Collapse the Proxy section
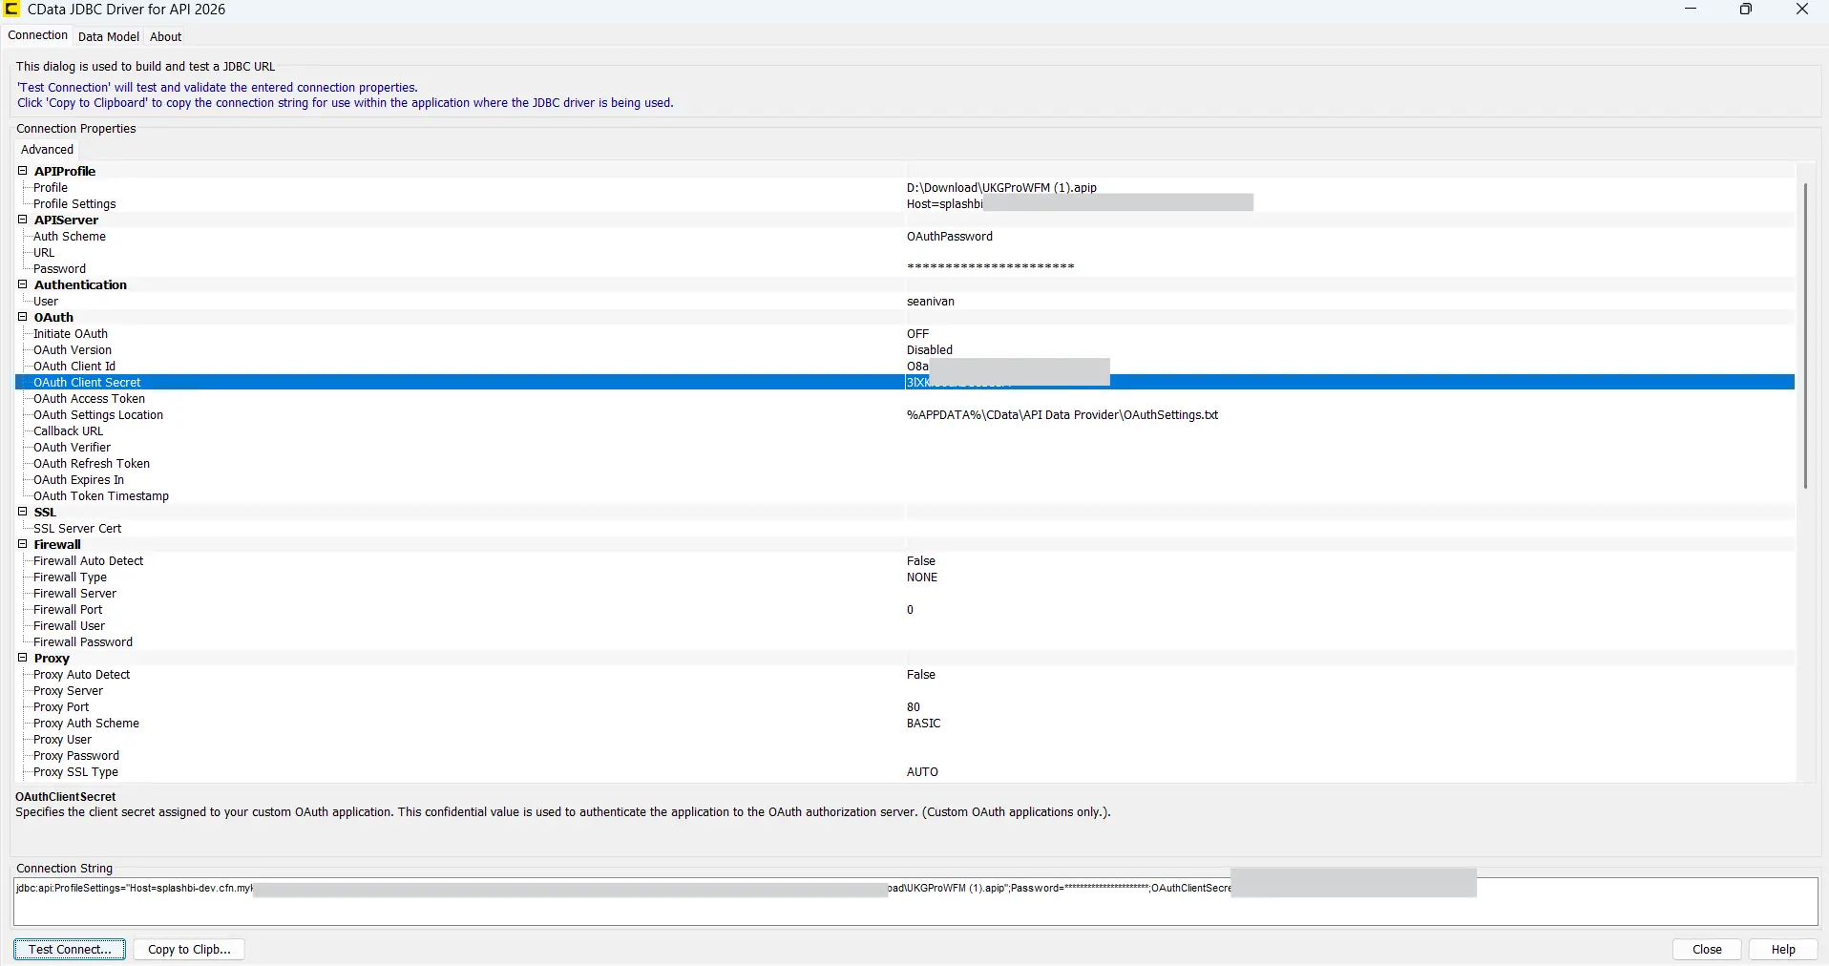The image size is (1829, 966). pos(22,658)
